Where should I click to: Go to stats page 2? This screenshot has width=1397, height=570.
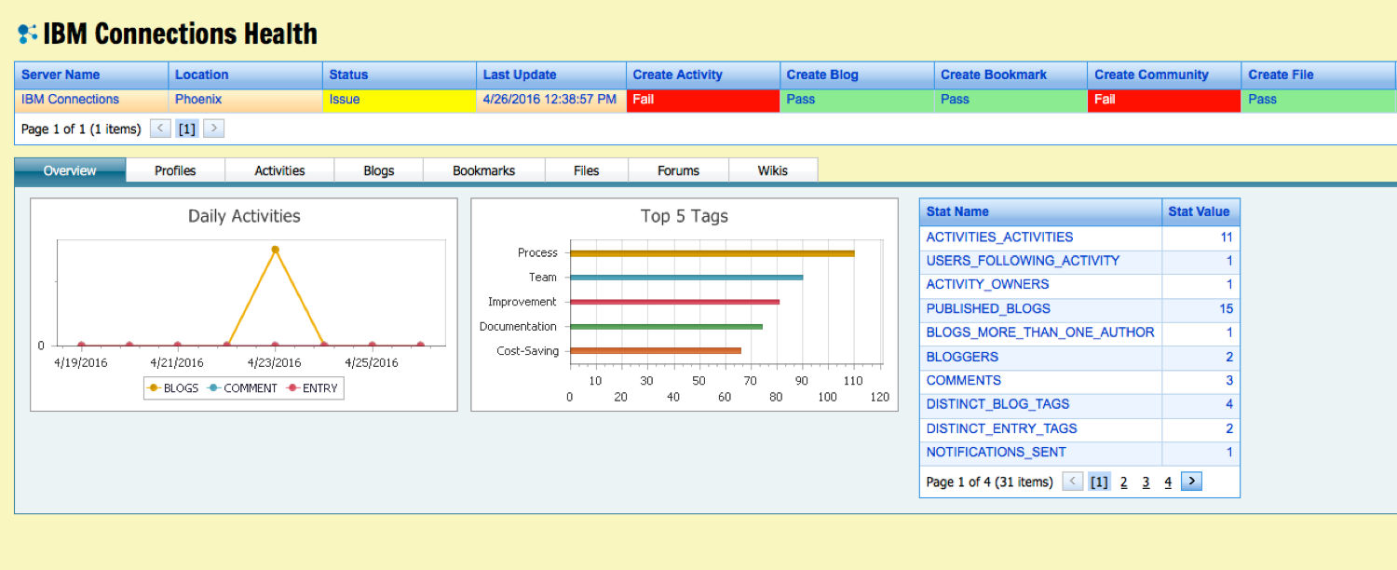pyautogui.click(x=1124, y=482)
